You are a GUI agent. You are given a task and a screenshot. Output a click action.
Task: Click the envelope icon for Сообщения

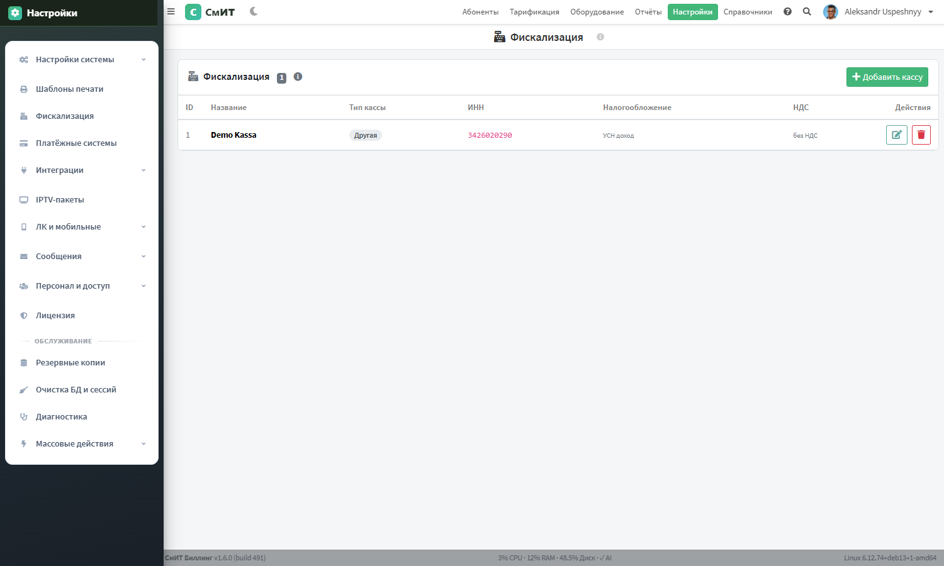tap(24, 257)
